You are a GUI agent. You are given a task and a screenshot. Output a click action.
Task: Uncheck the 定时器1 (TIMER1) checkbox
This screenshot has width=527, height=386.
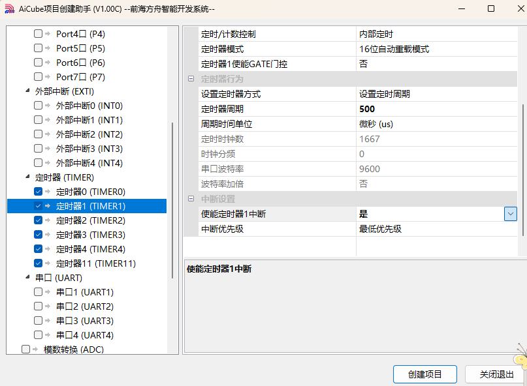(38, 206)
